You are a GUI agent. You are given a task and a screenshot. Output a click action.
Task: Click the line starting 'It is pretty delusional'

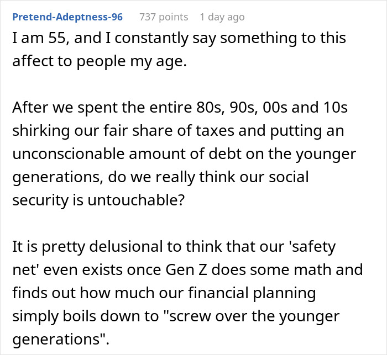[174, 247]
